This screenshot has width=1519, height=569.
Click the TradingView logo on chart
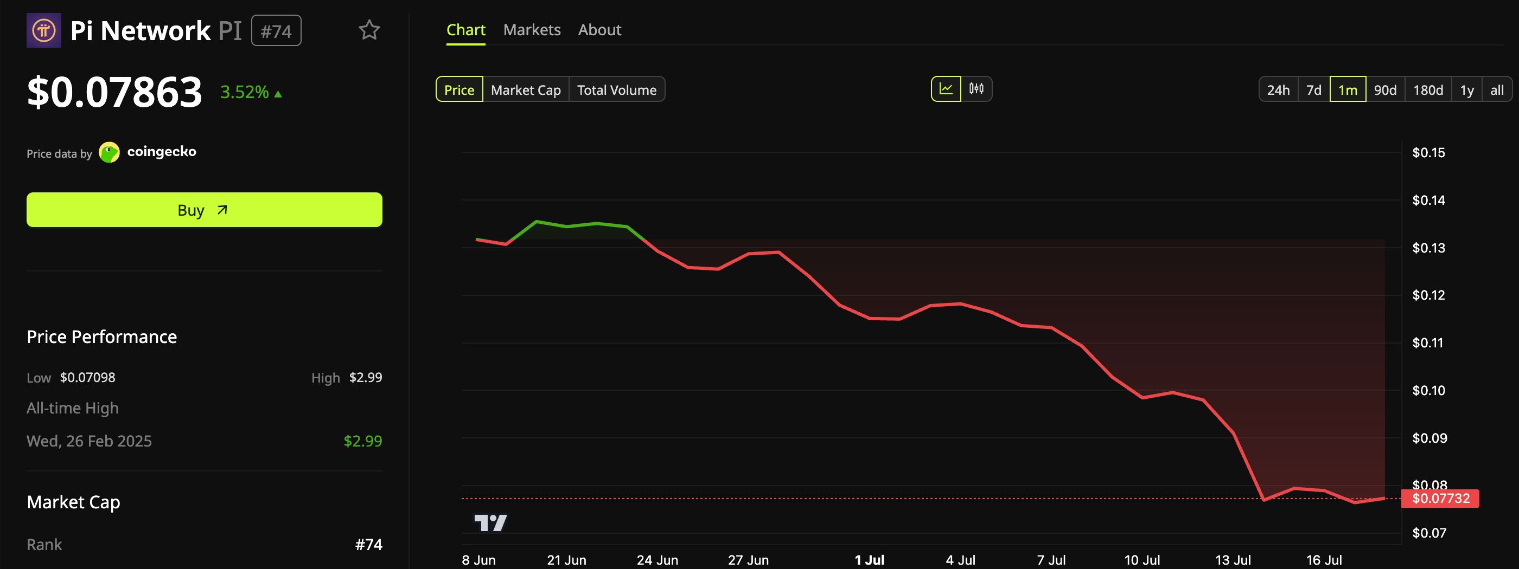click(x=490, y=522)
